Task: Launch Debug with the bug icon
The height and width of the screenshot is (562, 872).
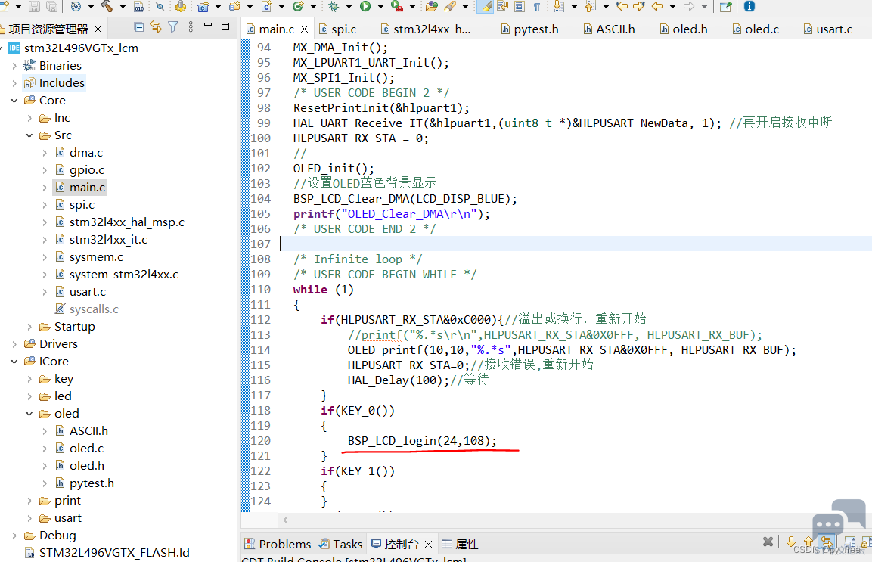Action: (x=334, y=6)
